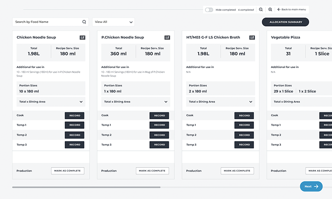Click the arrow on the Next button

(316, 187)
